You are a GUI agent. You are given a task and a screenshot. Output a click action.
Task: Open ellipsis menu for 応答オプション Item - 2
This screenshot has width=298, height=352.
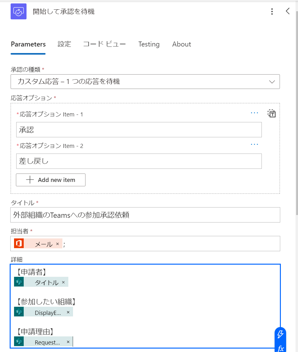[254, 144]
